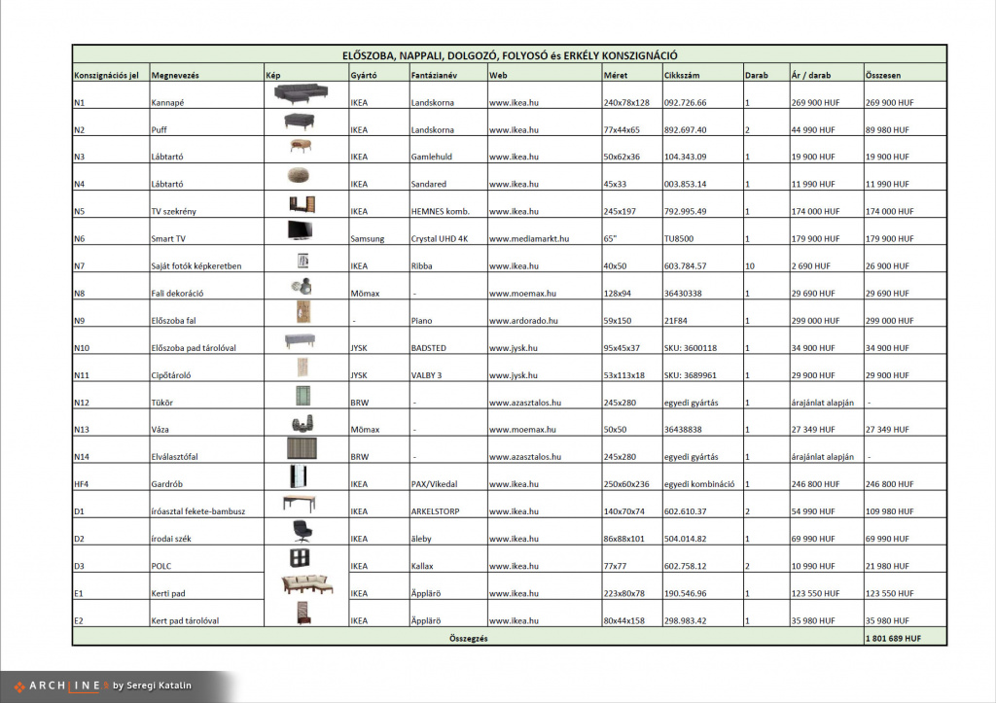Click the Tükör image in row N12

(x=303, y=396)
